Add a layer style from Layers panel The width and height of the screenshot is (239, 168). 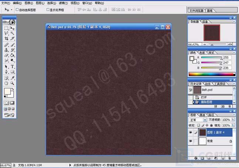click(196, 158)
